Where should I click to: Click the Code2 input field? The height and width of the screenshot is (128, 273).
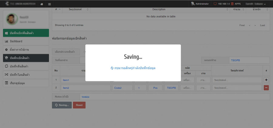click(x=122, y=88)
